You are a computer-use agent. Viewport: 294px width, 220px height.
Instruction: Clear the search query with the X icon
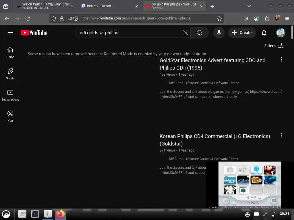(x=186, y=33)
